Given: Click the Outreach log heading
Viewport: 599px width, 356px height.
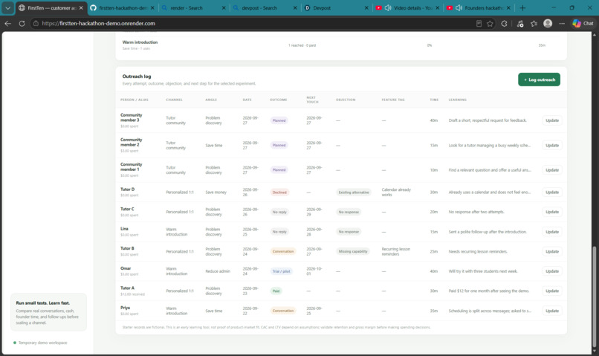Looking at the screenshot, I should (137, 77).
